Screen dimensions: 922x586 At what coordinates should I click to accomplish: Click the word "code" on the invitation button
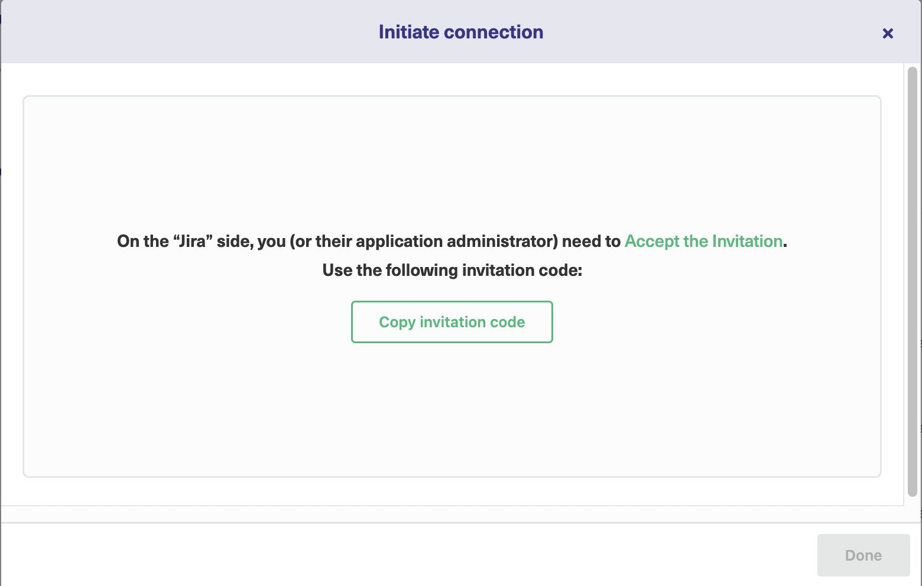508,323
